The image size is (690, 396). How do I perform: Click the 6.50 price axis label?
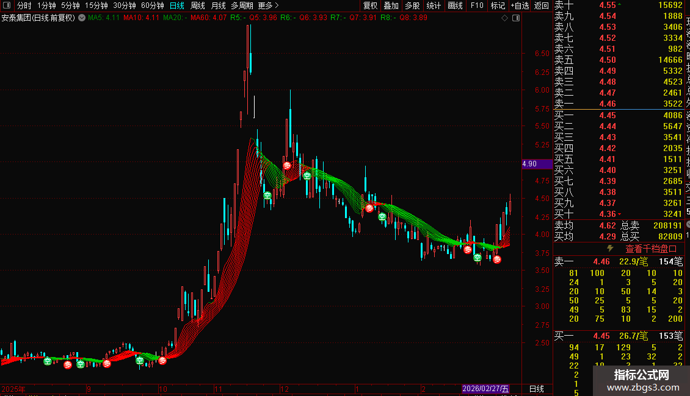point(542,54)
